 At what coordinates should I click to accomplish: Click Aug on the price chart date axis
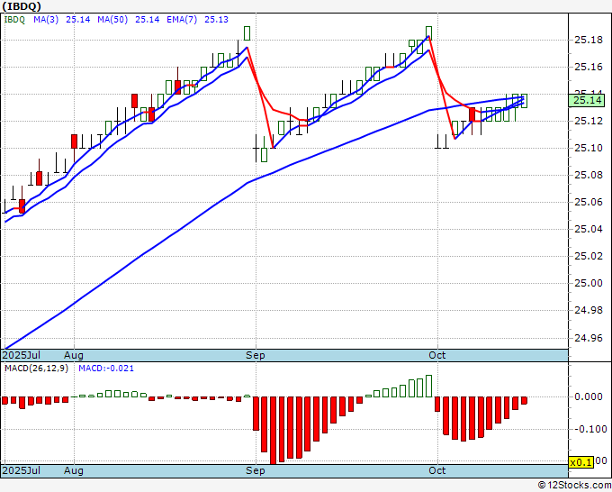tap(74, 355)
